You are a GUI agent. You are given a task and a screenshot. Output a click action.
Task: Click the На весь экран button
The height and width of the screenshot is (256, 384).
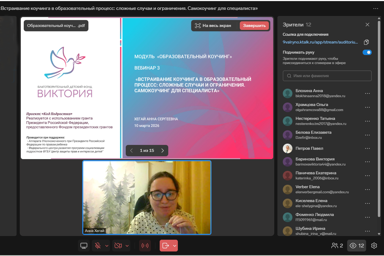pos(213,26)
